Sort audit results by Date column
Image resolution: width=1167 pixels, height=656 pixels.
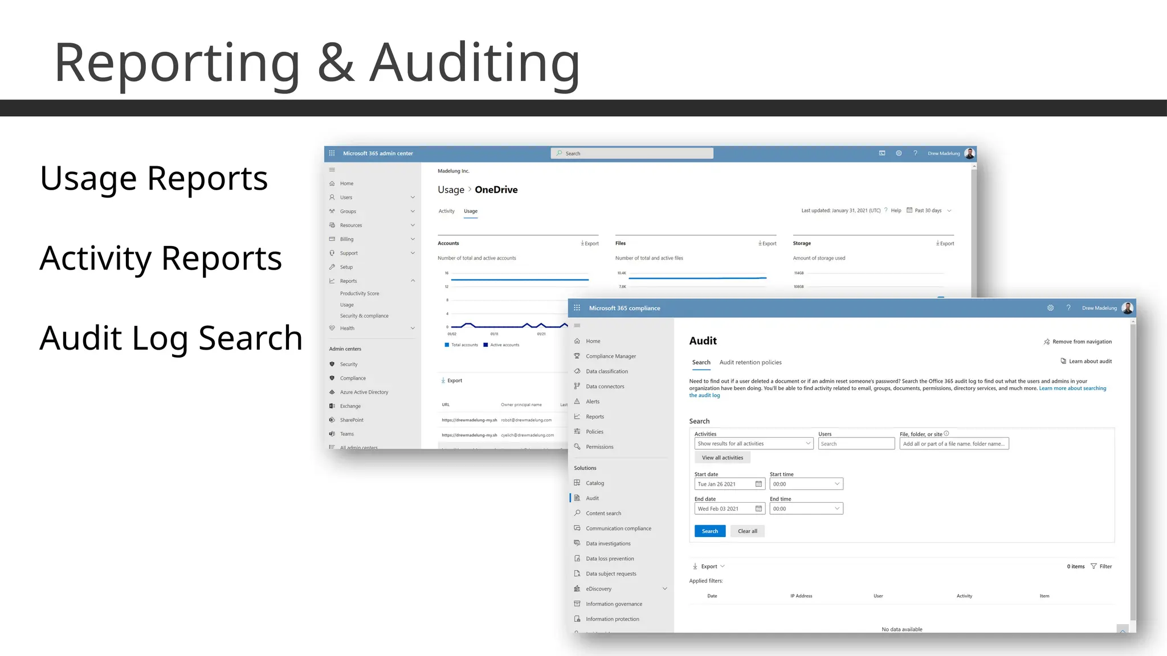[x=712, y=596]
